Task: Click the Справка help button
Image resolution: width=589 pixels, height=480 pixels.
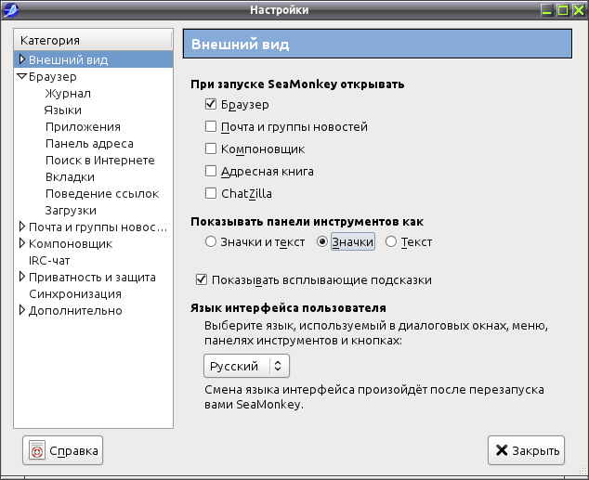Action: (x=63, y=450)
